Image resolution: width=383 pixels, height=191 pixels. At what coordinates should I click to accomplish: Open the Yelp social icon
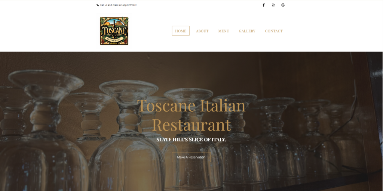[x=273, y=5]
